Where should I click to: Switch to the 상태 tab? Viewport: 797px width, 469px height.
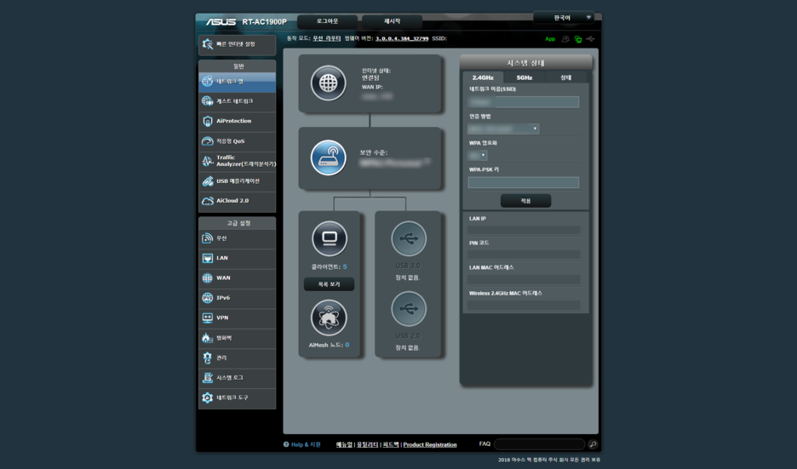coord(565,77)
